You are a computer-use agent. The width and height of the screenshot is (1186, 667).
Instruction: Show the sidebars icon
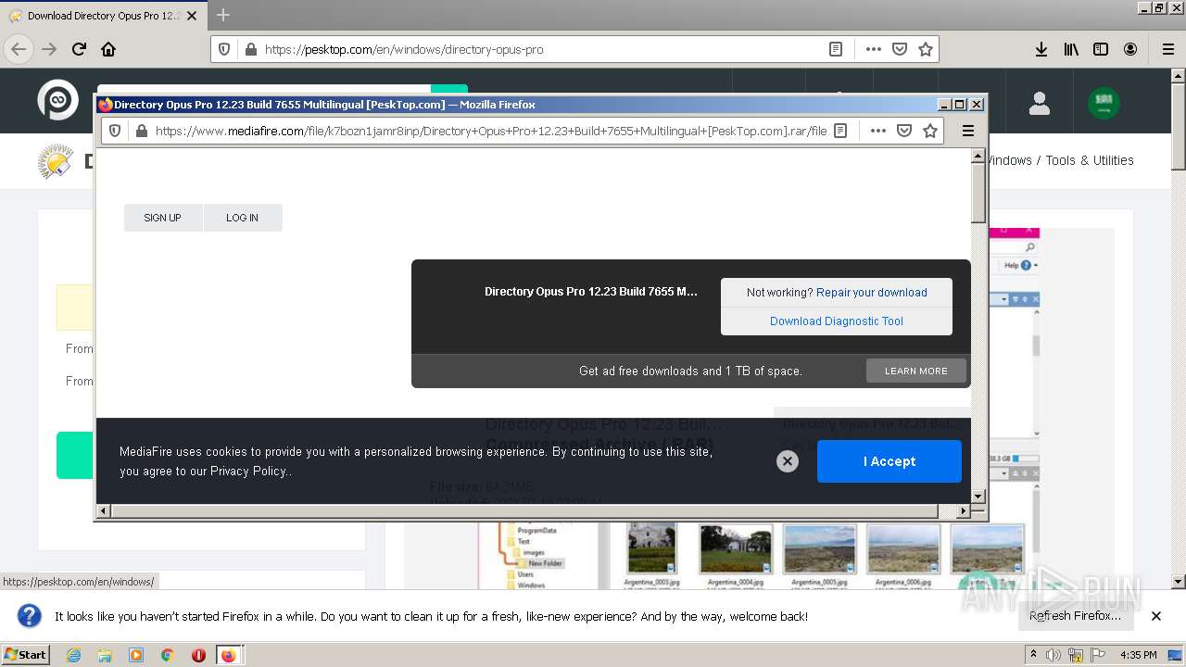point(1101,49)
